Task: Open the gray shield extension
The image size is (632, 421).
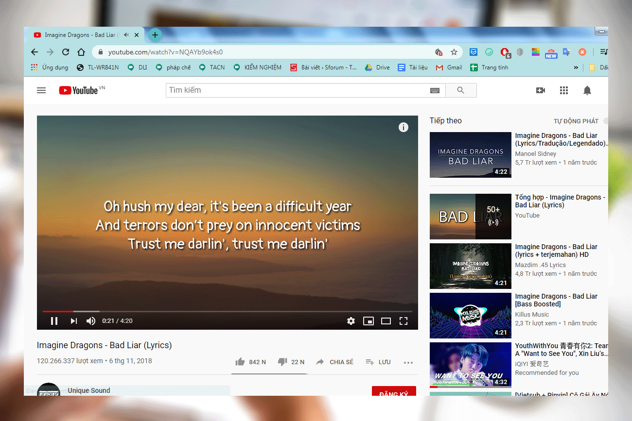Action: coord(520,52)
